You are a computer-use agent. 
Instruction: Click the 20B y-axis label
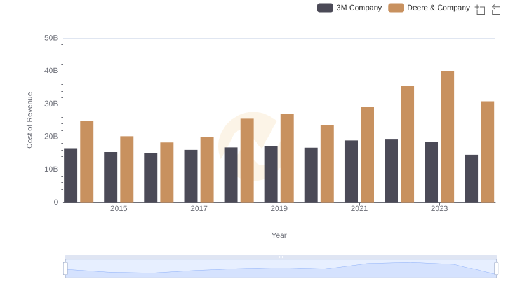[51, 137]
